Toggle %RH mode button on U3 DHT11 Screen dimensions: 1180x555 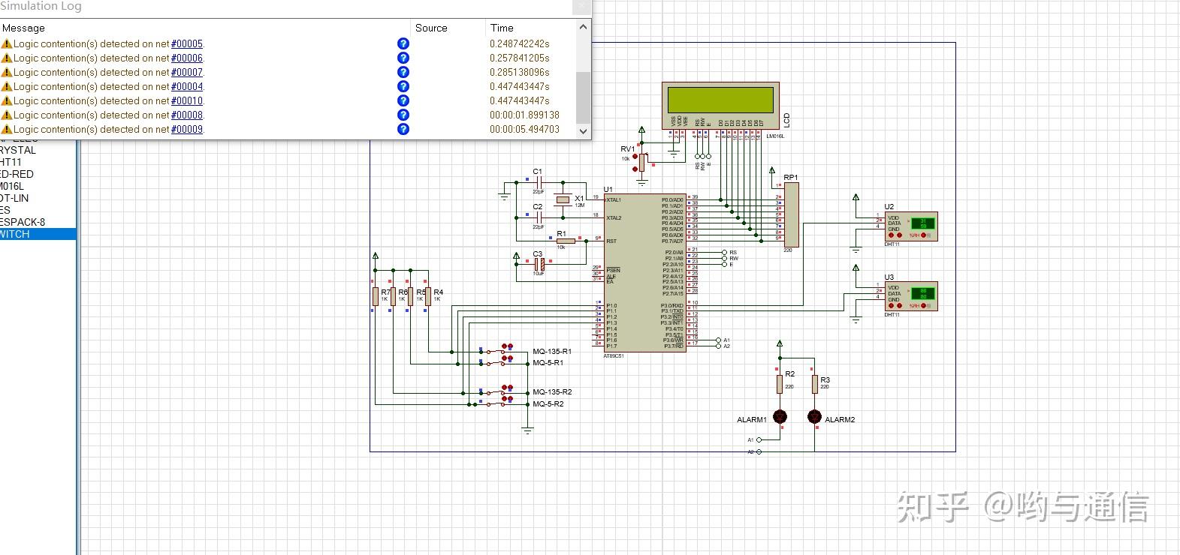923,305
